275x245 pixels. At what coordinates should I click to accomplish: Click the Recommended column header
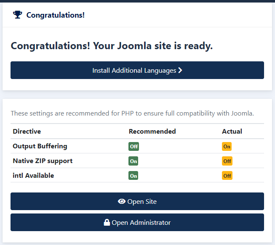152,132
